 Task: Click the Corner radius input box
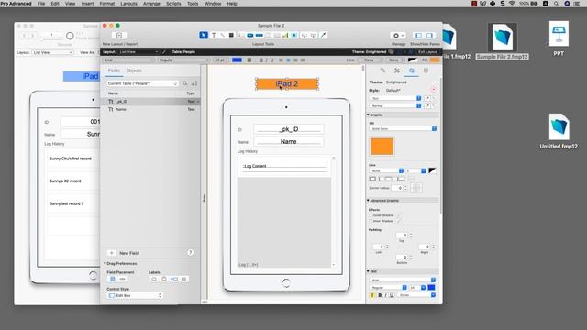pos(397,188)
